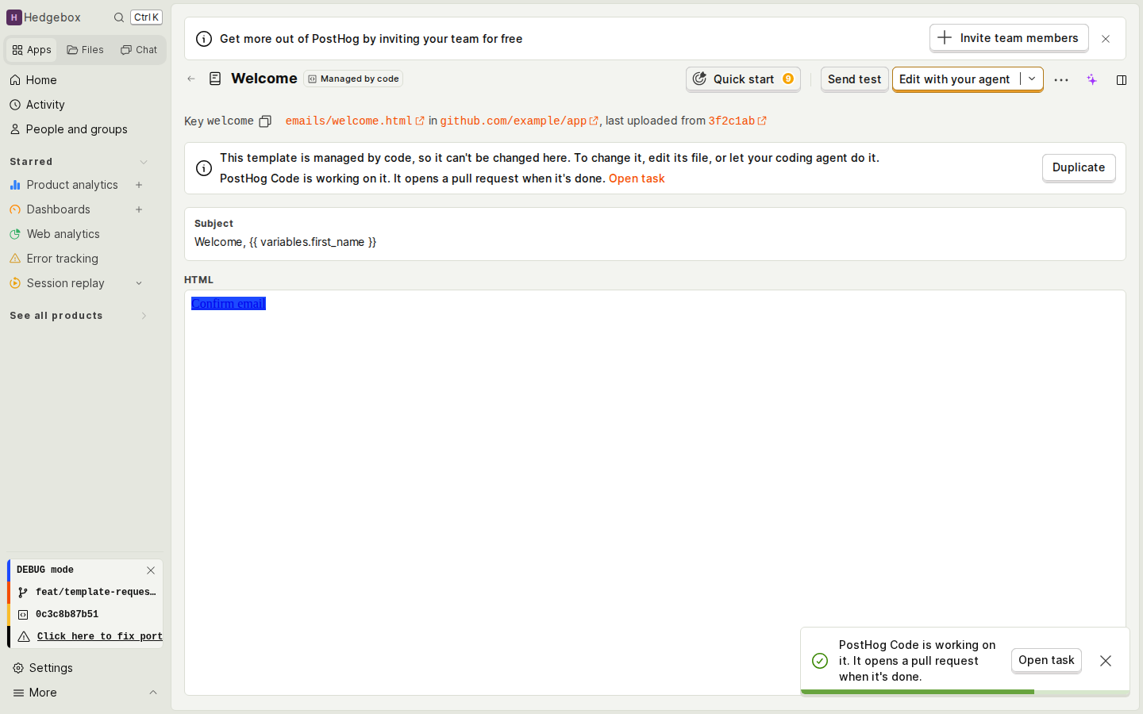
Task: Open Quick start guide
Action: [x=743, y=79]
